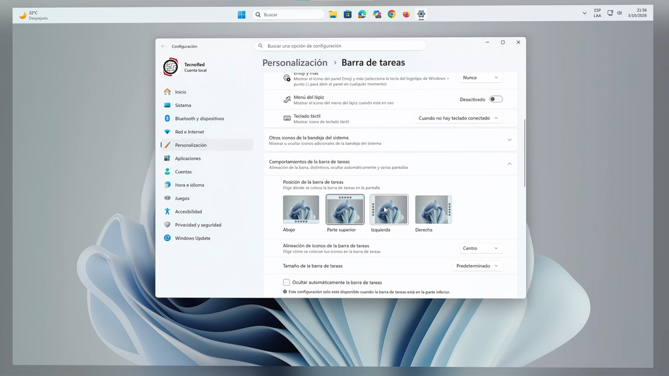Select the Abajo taskbar position thumbnail

[301, 210]
